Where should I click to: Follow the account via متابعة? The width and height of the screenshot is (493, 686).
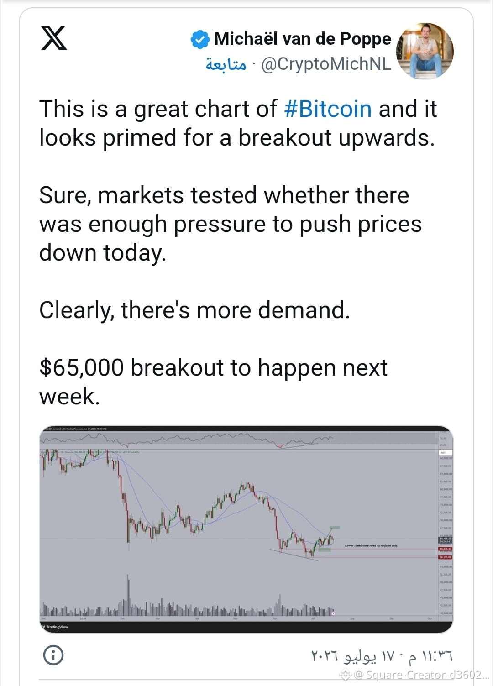point(226,64)
